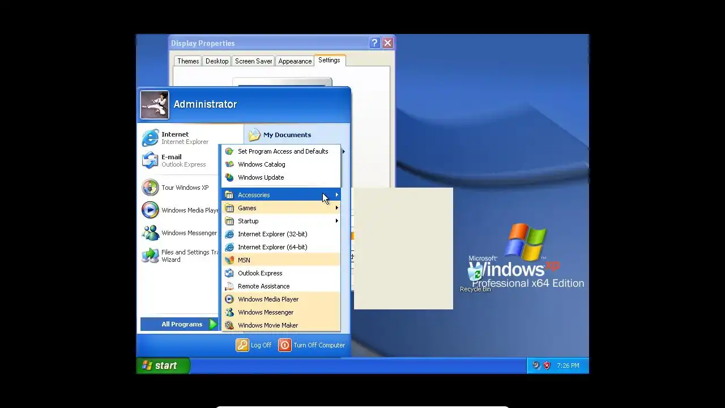
Task: Click the red security shield tray icon
Action: click(547, 366)
